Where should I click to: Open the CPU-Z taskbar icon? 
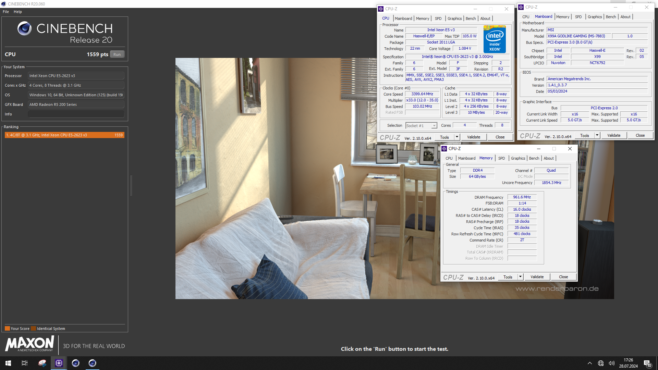[59, 363]
